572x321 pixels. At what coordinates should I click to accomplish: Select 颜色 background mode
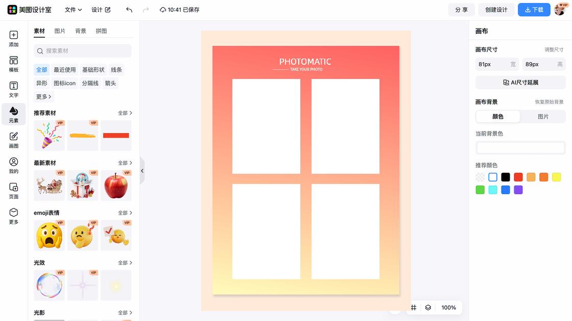(498, 117)
